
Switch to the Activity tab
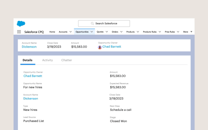coord(47,60)
